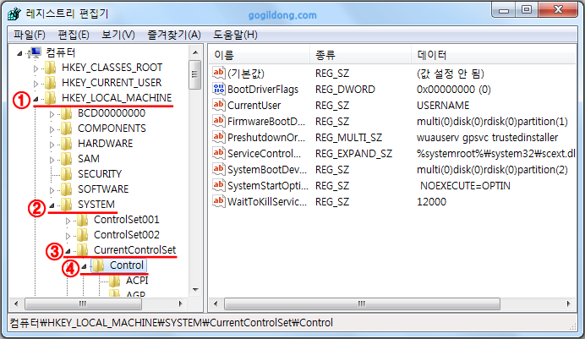Click the HKEY_CURRENT_USER folder icon

pyautogui.click(x=51, y=83)
